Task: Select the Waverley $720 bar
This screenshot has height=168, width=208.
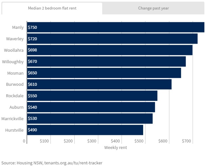Action: click(112, 39)
